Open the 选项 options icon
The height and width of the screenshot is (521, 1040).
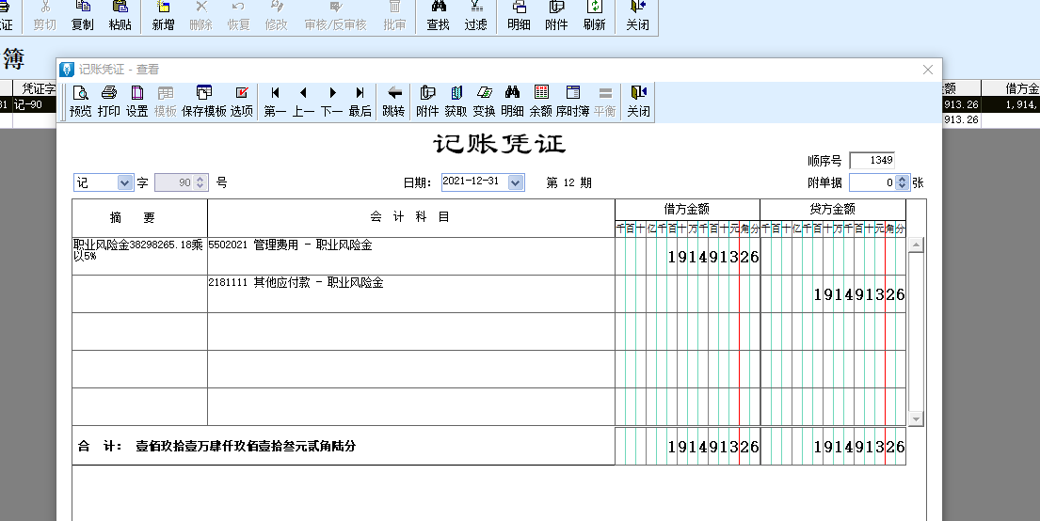coord(242,101)
